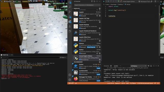164x92 pixels.
Task: Open Extensions panel more actions menu
Action: (x=100, y=2)
